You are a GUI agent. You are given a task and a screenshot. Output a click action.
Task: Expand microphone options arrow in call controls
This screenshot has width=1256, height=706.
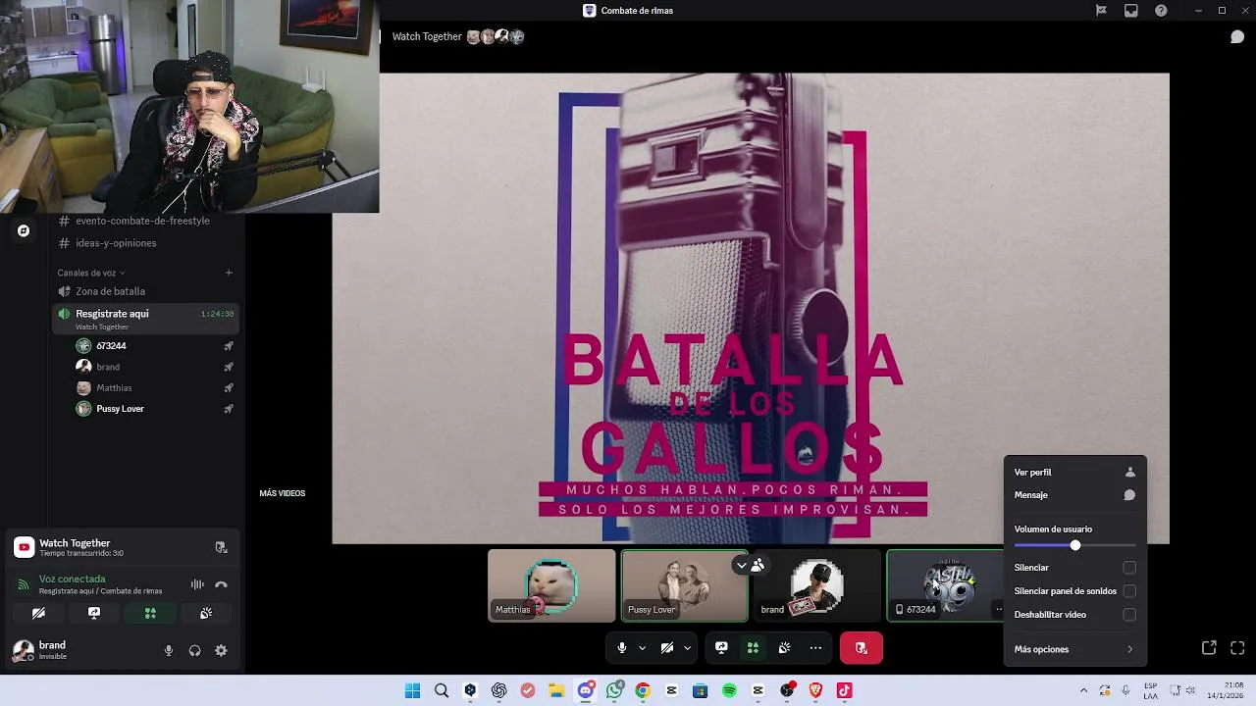click(x=642, y=648)
